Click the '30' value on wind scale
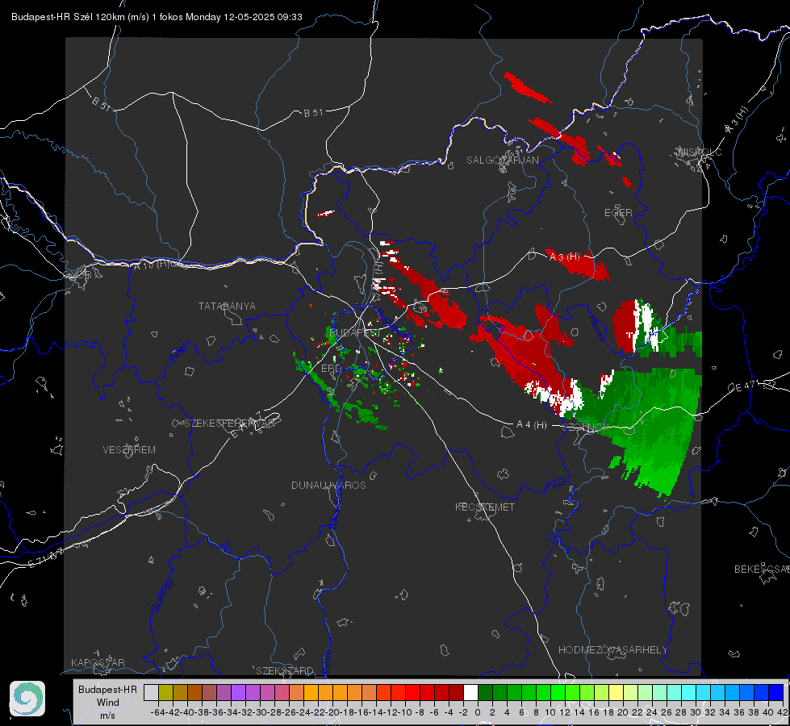 click(x=696, y=712)
